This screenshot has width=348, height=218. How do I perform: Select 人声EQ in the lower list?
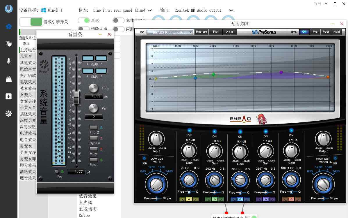click(86, 203)
